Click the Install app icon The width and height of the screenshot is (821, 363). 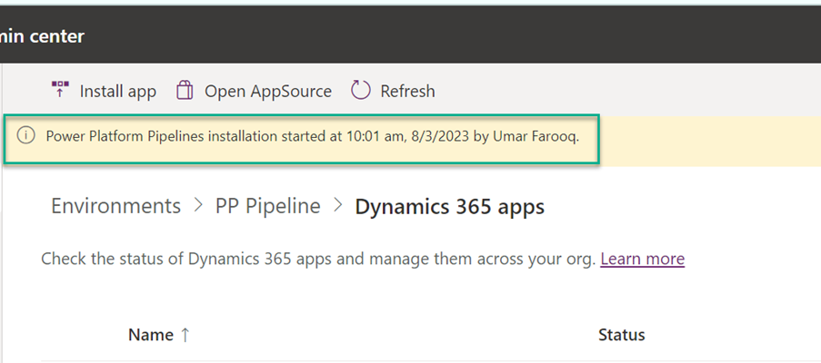(x=60, y=91)
